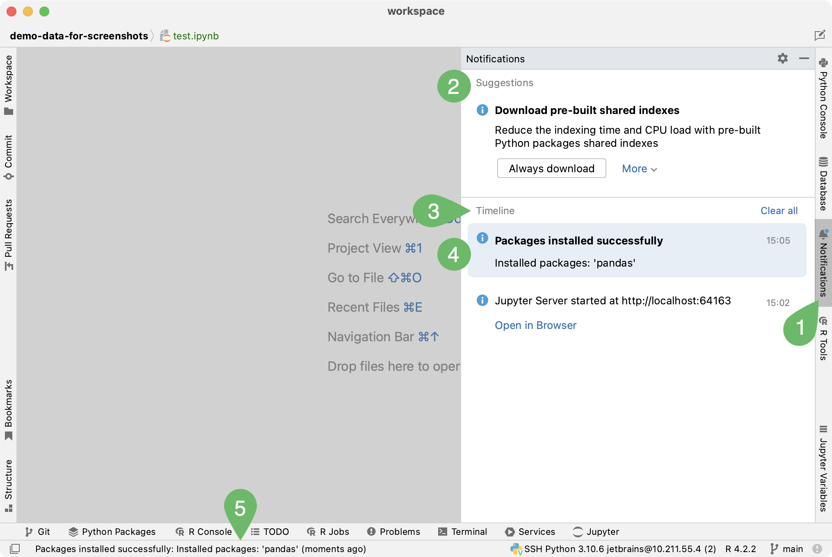The image size is (832, 557).
Task: Collapse the Notifications panel
Action: point(804,58)
